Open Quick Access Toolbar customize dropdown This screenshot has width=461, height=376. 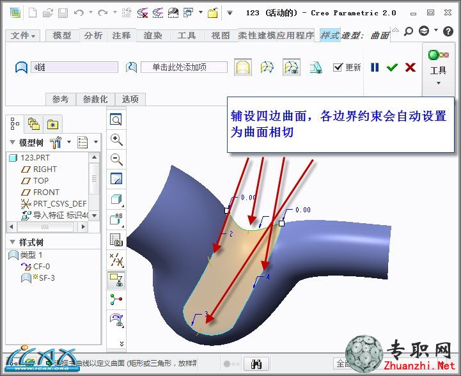(230, 13)
